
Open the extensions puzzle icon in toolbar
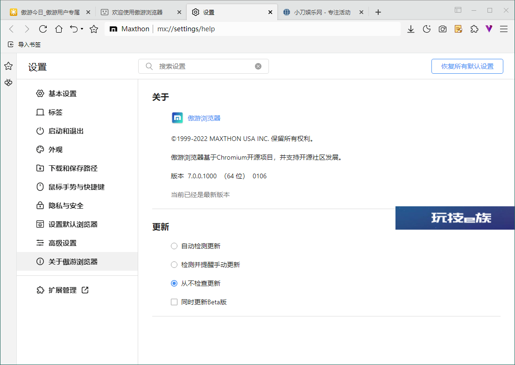(x=474, y=29)
